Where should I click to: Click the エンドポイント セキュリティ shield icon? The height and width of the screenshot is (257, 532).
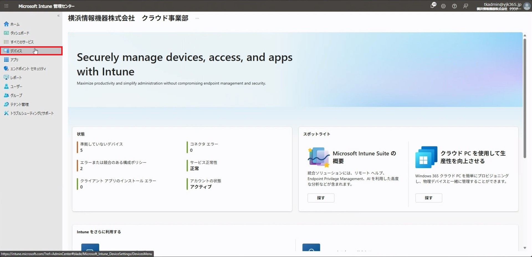[x=6, y=68]
